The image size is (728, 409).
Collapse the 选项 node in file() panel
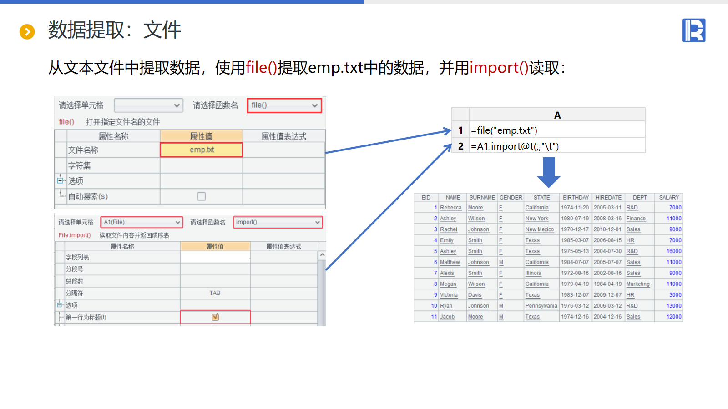pyautogui.click(x=60, y=180)
